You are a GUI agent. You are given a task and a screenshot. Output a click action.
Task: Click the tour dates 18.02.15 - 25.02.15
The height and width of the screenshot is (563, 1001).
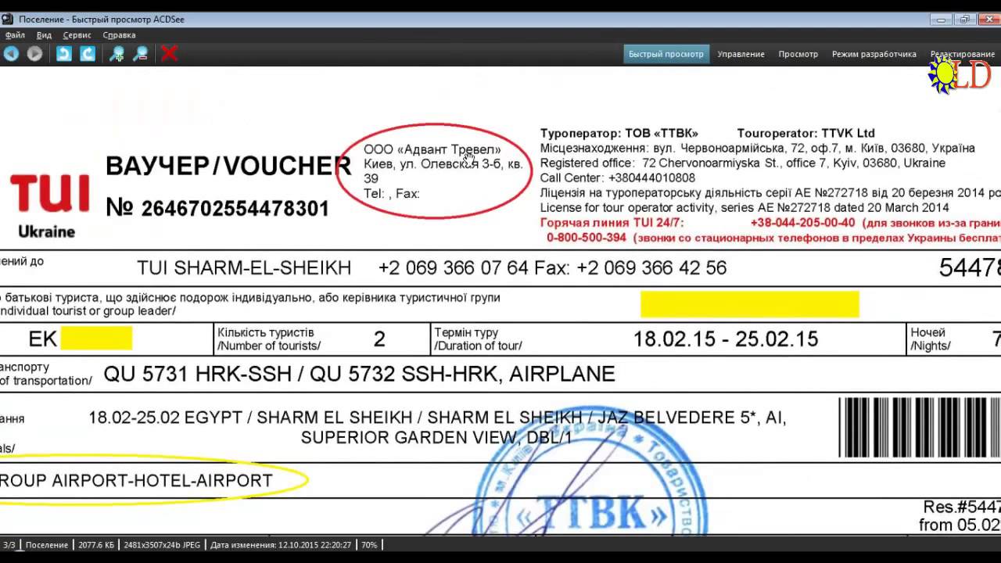pos(726,339)
